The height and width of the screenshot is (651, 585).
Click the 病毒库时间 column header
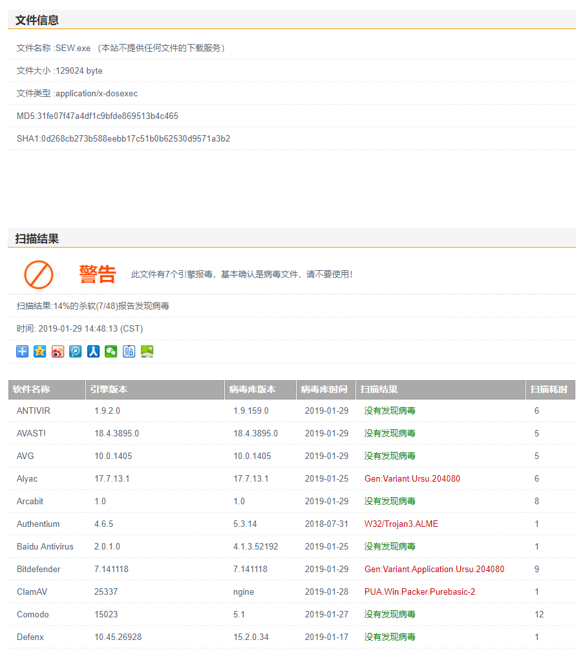pyautogui.click(x=326, y=389)
